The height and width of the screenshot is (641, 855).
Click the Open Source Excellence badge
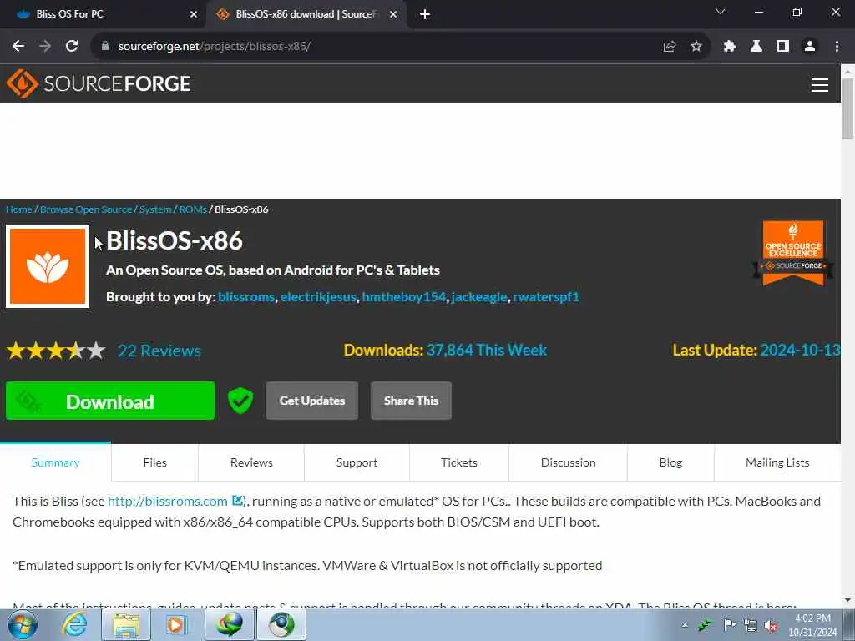[x=793, y=254]
